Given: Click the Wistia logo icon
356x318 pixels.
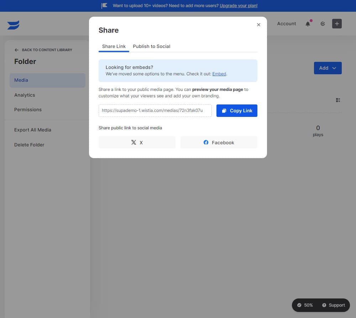Looking at the screenshot, I should 13,25.
